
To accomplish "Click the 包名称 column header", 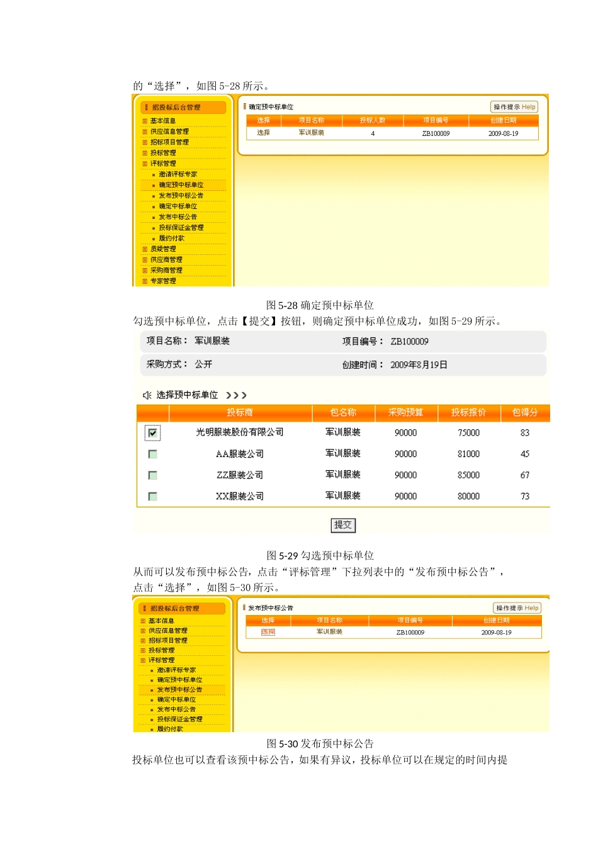I will click(343, 412).
